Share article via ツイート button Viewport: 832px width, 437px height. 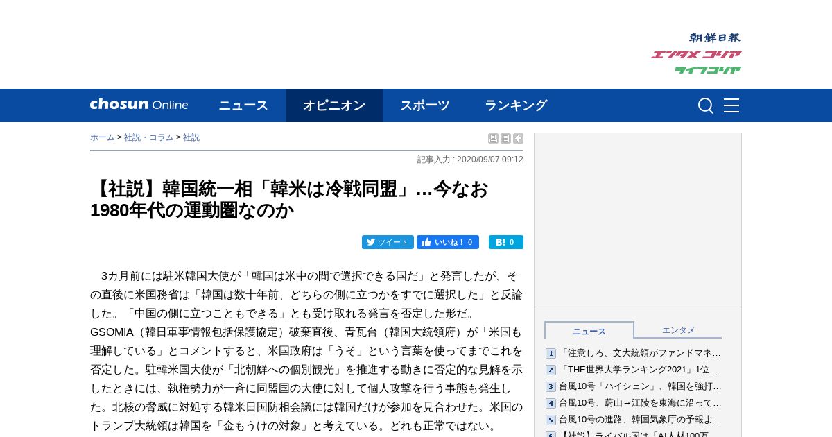pos(388,242)
